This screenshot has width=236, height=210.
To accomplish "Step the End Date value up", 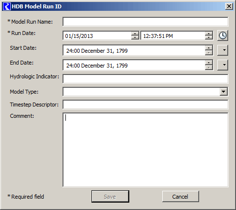I will click(208, 63).
